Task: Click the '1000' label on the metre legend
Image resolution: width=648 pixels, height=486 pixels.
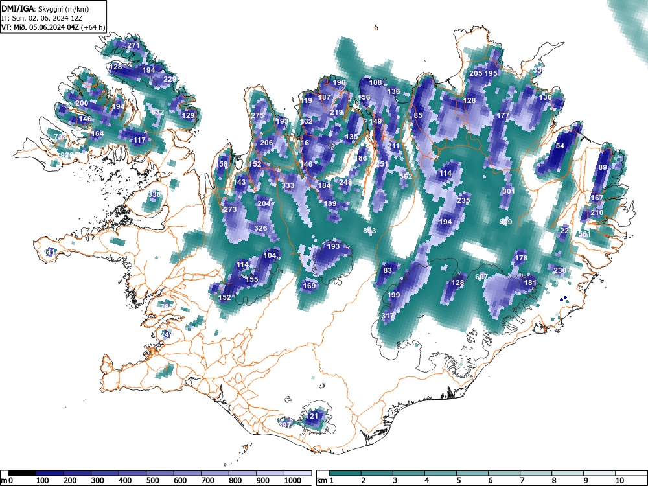Action: click(x=293, y=481)
